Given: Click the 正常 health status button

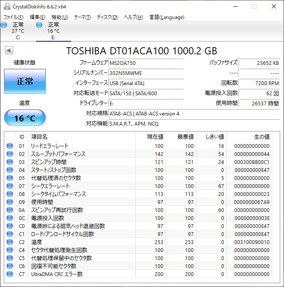Looking at the screenshot, I should (x=25, y=81).
